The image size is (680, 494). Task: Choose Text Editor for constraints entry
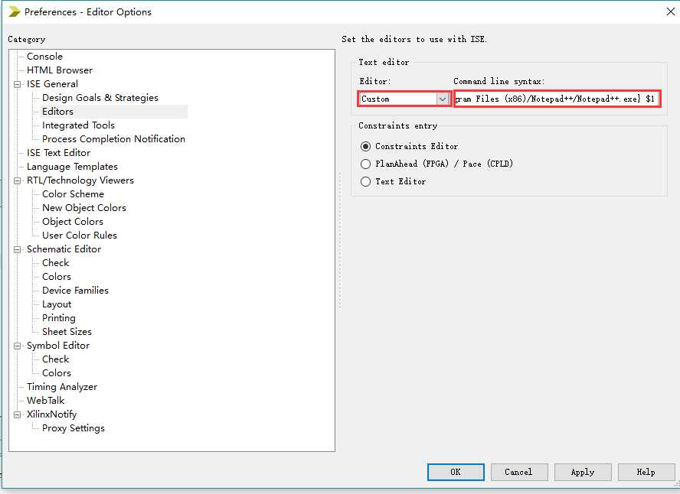[365, 181]
